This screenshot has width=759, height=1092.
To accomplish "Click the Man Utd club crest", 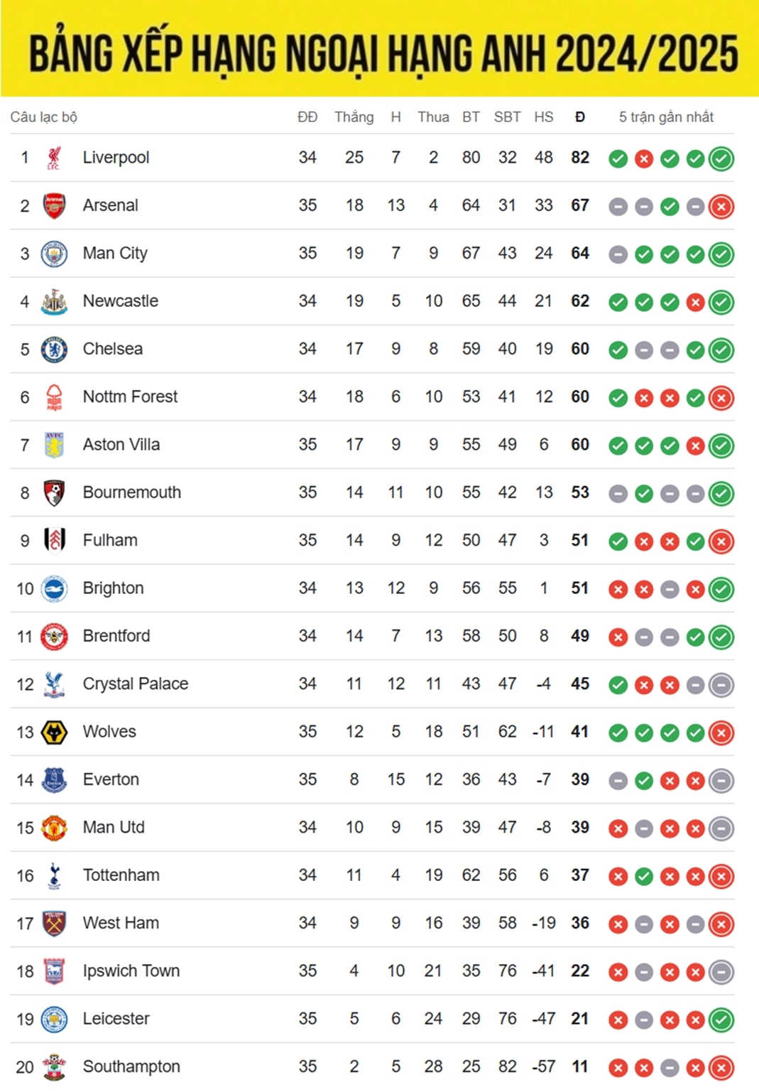I will pos(54,828).
